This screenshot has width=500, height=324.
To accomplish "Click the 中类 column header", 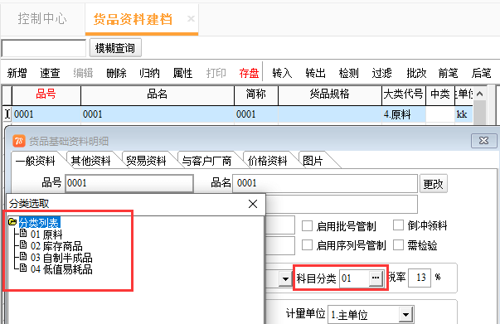I will [x=440, y=95].
